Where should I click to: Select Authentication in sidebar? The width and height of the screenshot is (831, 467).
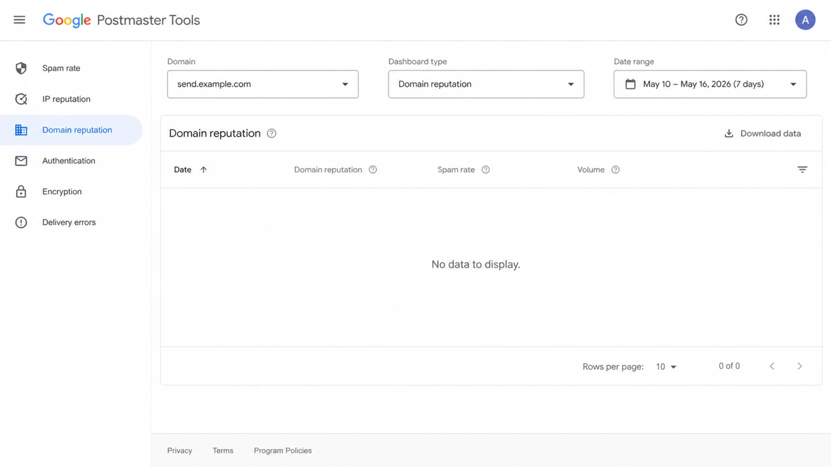point(71,161)
